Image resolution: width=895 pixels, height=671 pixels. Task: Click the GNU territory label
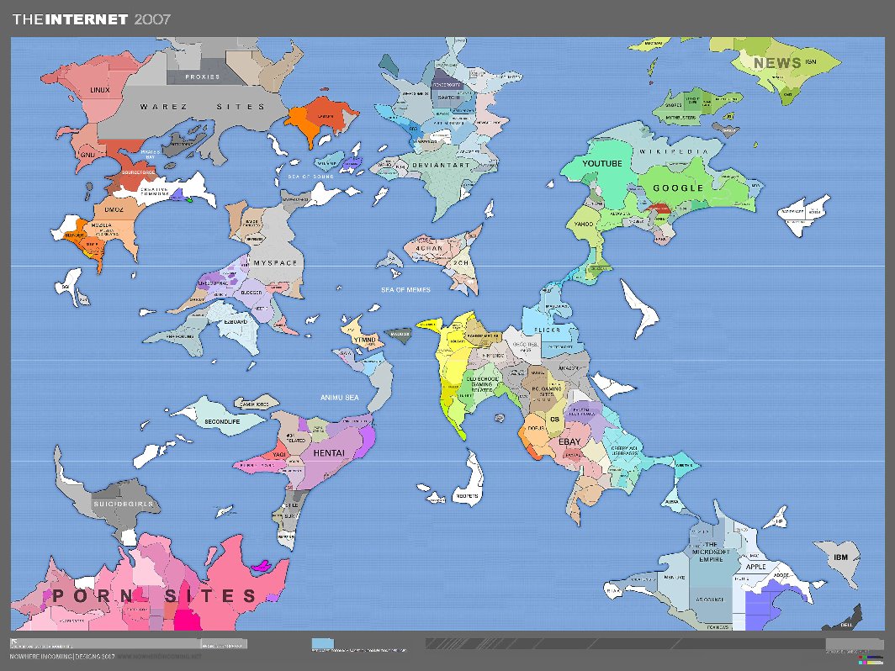[87, 156]
